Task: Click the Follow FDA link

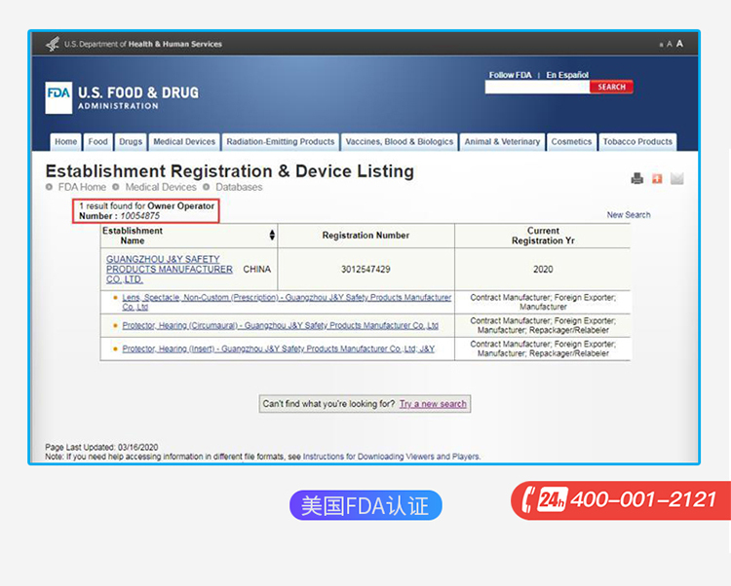Action: [x=510, y=75]
